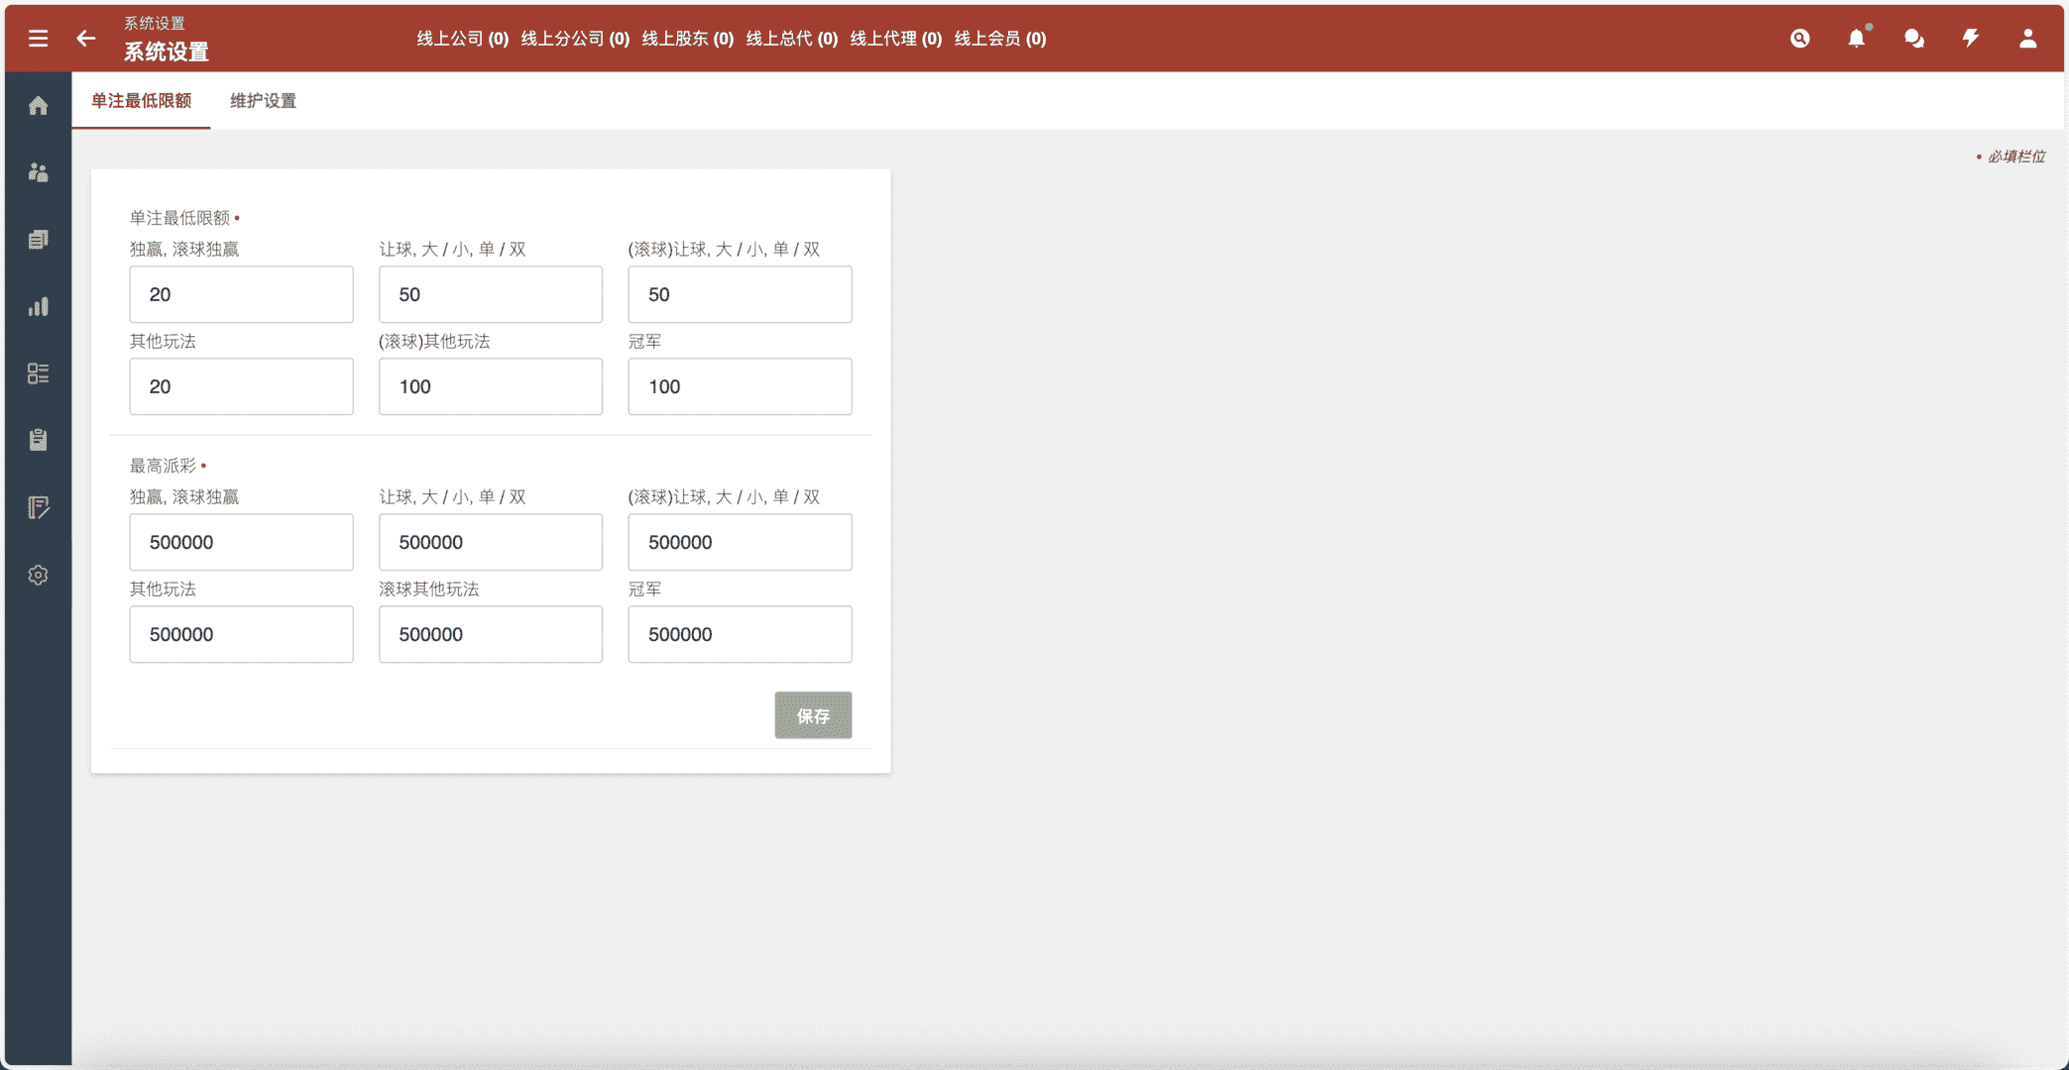Select the edit log icon in the sidebar
Image resolution: width=2069 pixels, height=1070 pixels.
[38, 507]
